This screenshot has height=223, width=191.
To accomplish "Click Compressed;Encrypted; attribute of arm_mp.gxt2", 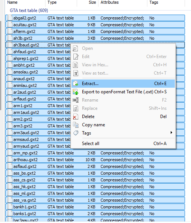I will coord(122,153).
